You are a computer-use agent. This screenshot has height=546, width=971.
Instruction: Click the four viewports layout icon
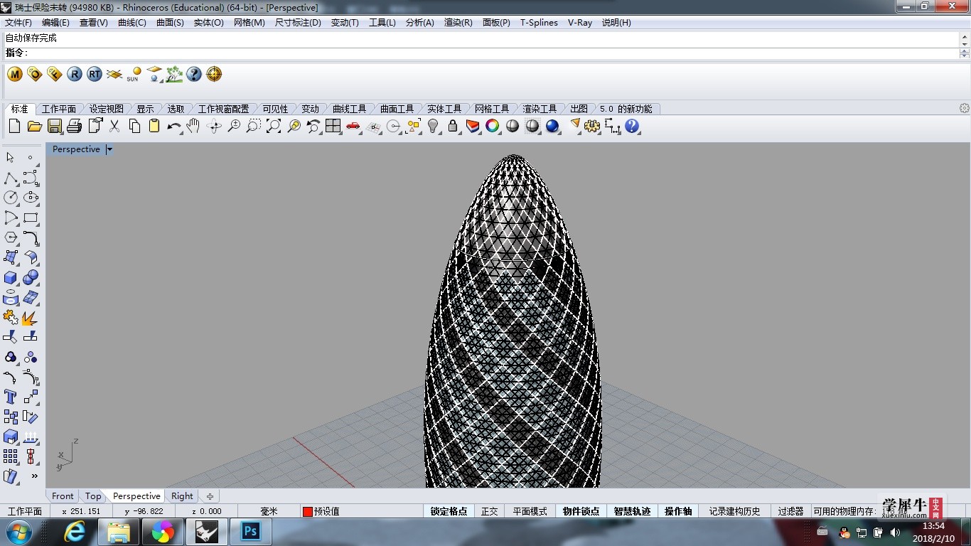click(333, 127)
